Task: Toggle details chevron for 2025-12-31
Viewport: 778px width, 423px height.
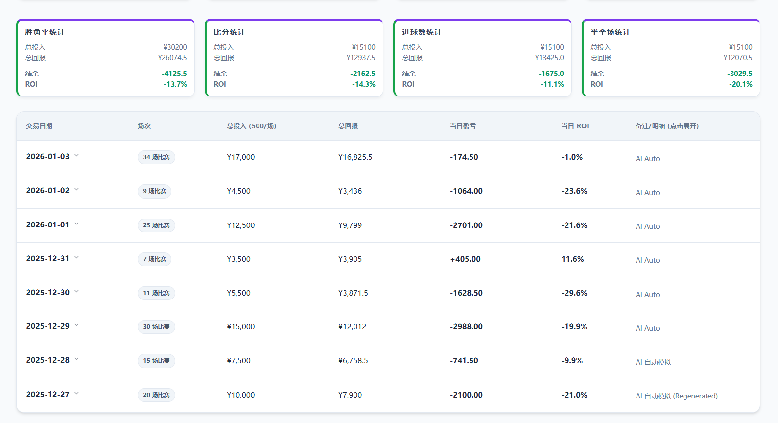Action: (76, 258)
